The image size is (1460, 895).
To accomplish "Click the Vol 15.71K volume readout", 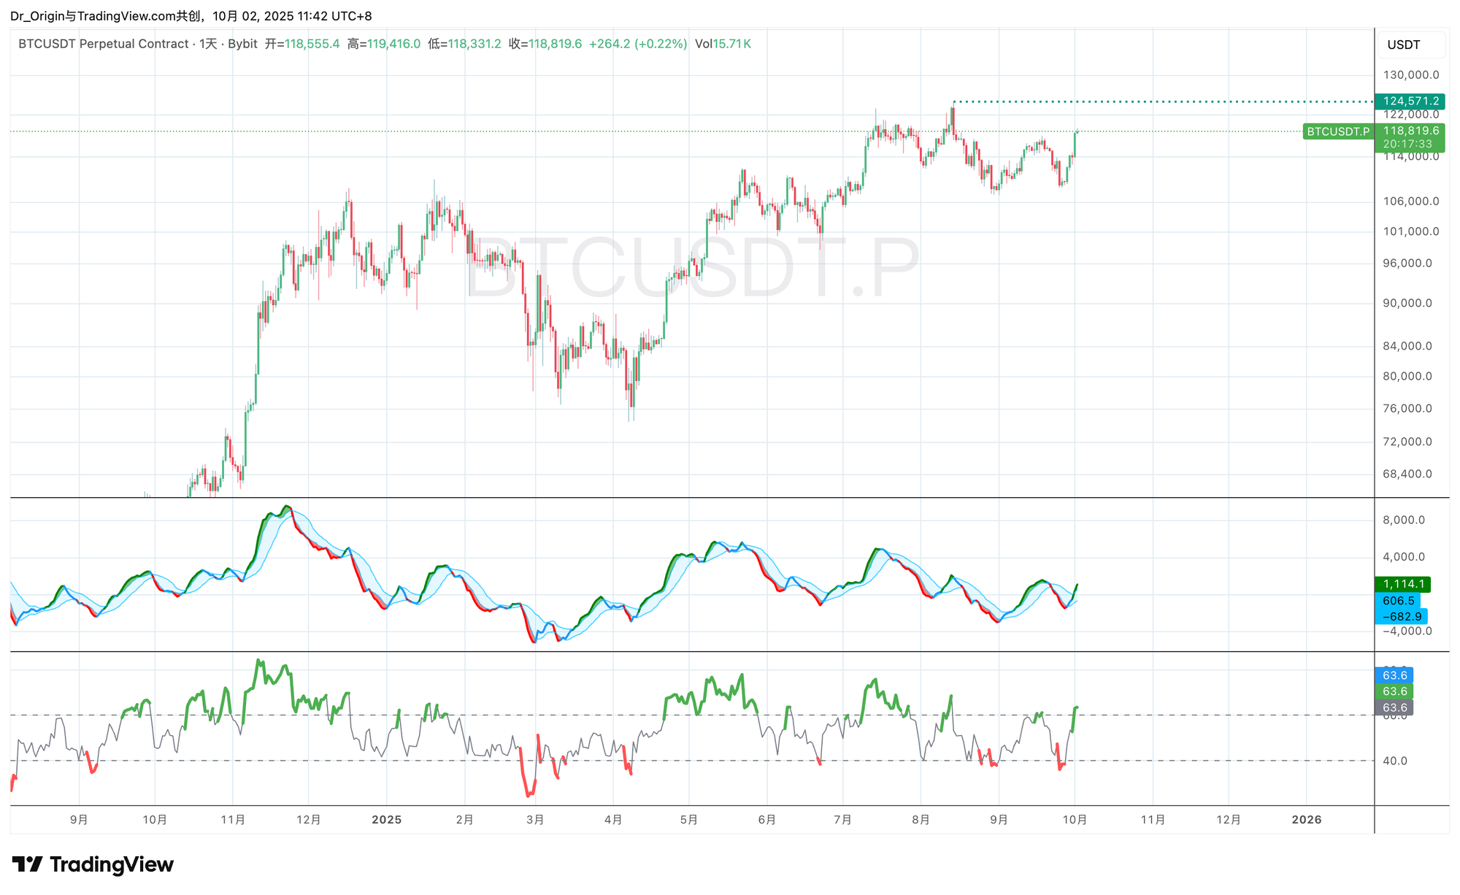I will [x=723, y=44].
